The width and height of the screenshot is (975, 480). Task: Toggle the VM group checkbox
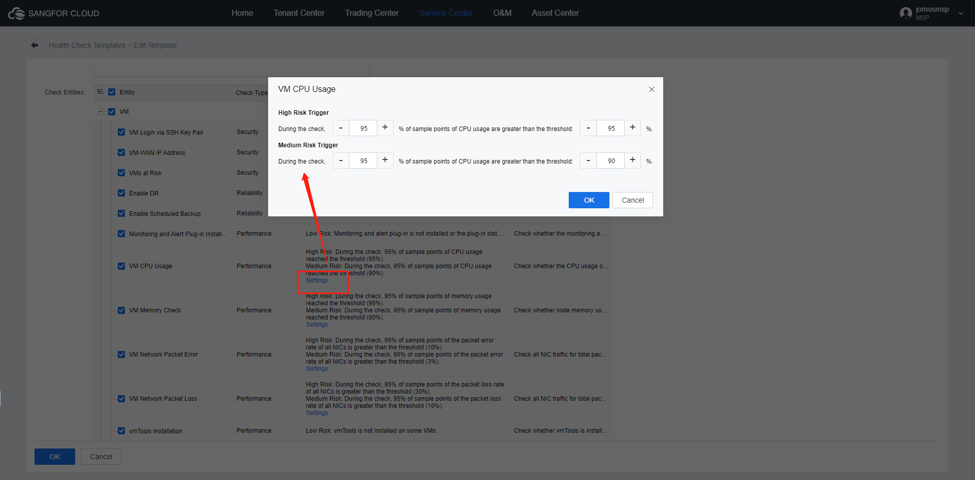(112, 111)
